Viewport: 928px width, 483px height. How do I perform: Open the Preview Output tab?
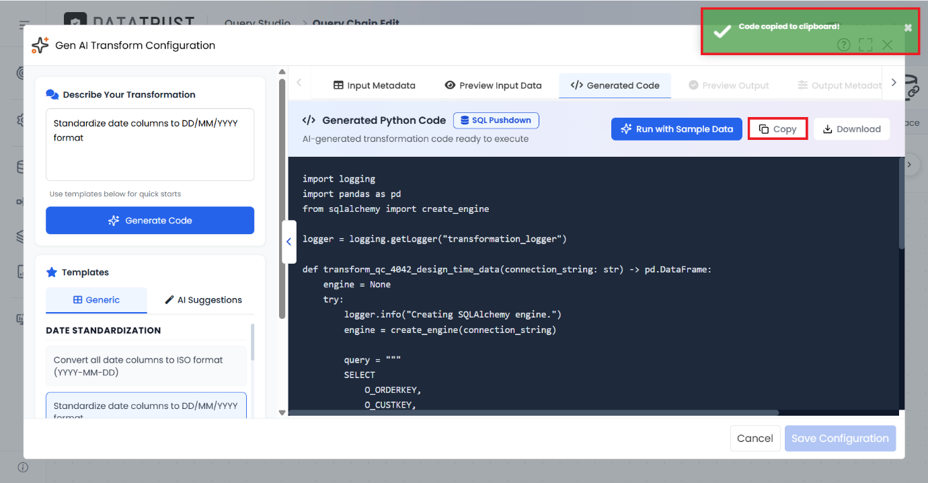coord(729,85)
